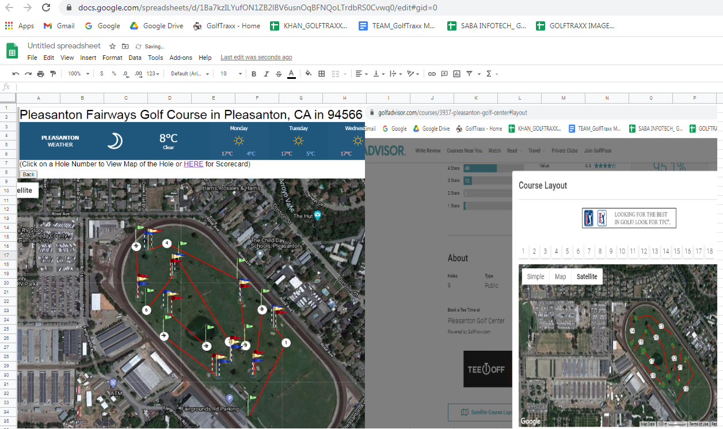
Task: Open the Google Drive bookmark
Action: pos(157,26)
